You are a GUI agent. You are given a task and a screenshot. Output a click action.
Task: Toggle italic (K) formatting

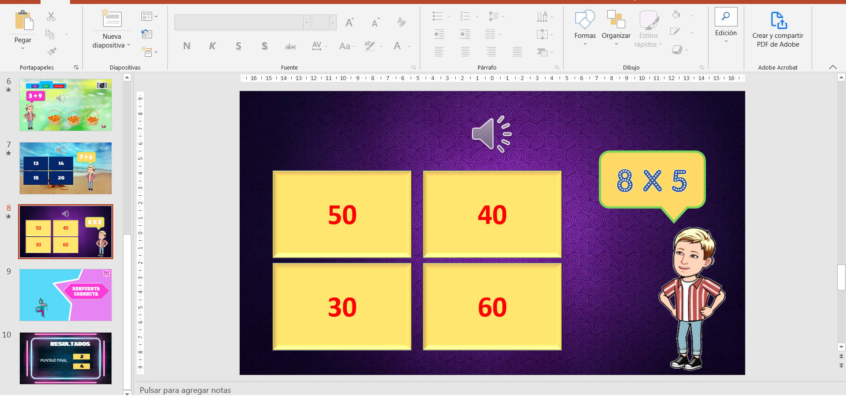(212, 46)
